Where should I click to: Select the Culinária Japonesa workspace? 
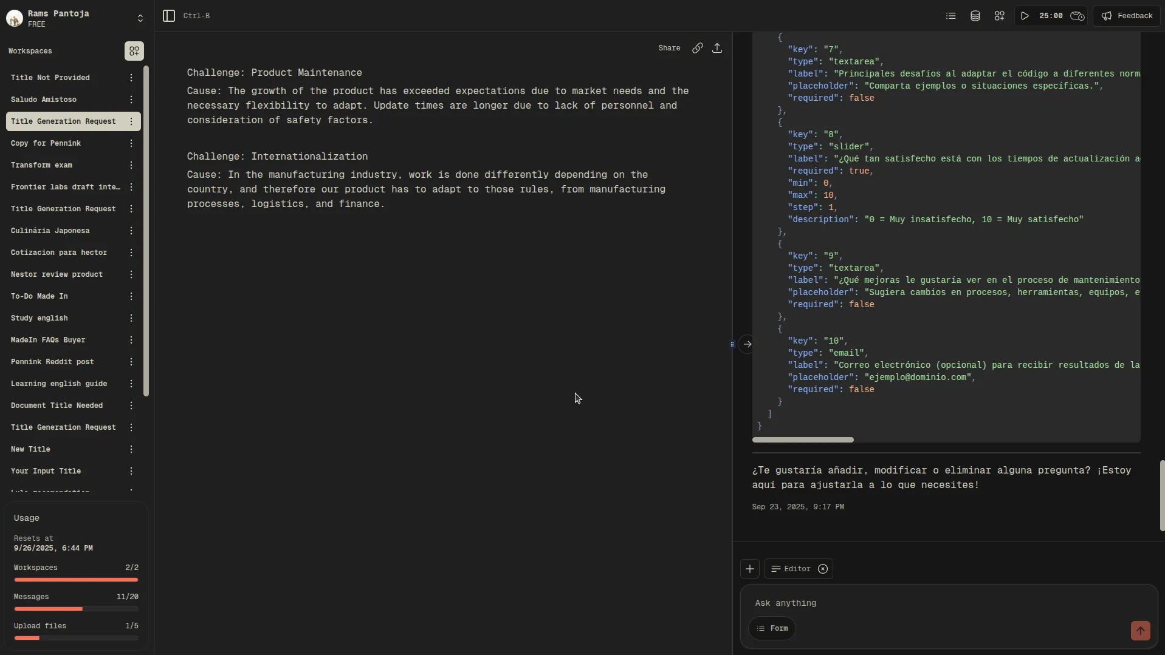point(50,231)
